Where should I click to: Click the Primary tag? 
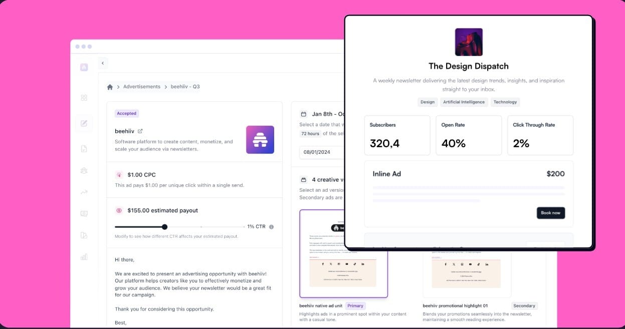coord(355,305)
